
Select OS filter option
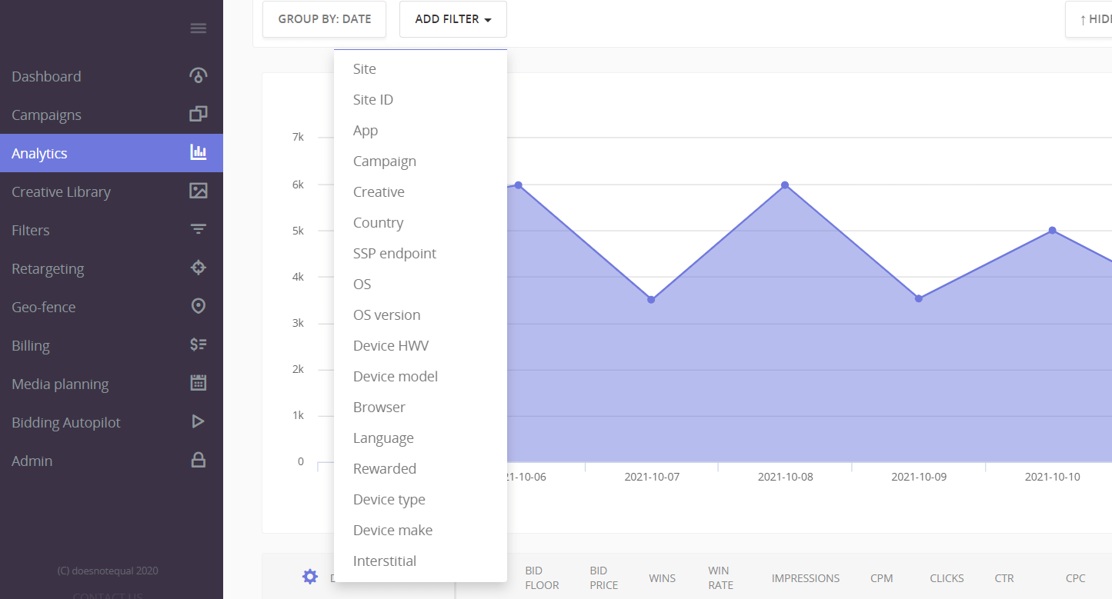[x=420, y=284]
